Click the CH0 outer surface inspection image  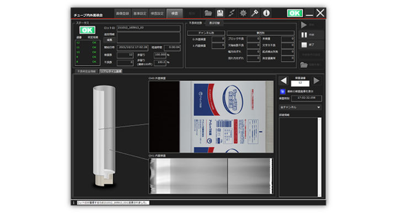coord(211,117)
